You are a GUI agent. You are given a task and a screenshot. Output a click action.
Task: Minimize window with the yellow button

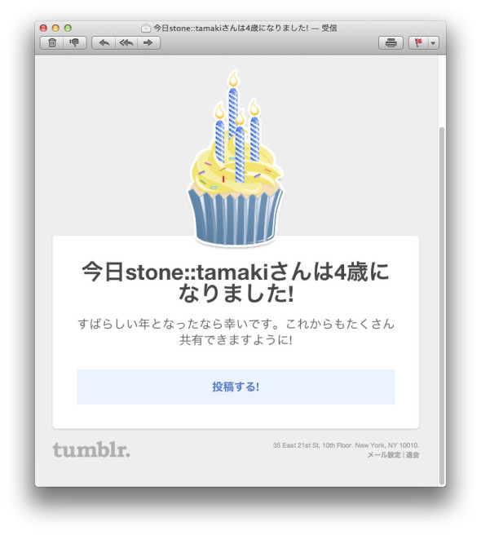(55, 28)
